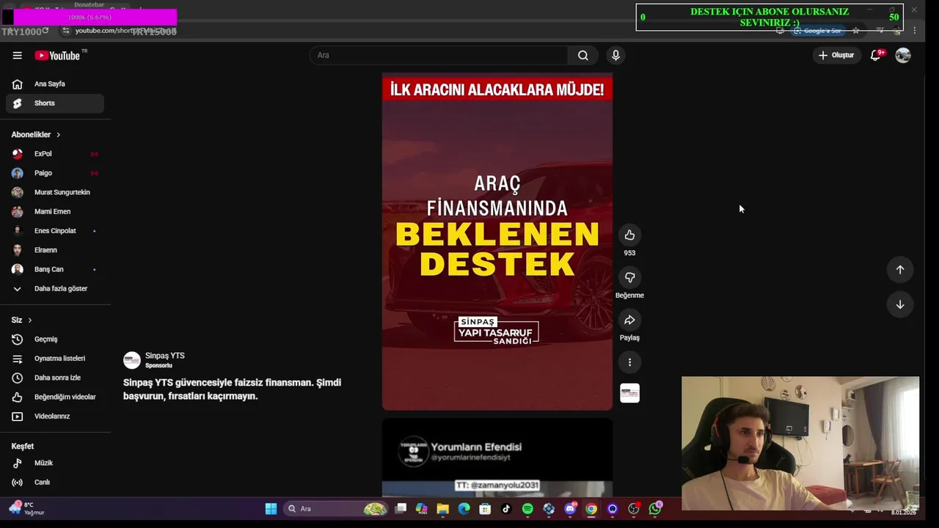Click the next Short Yorumların Efendisi preview
939x528 pixels.
click(x=497, y=458)
